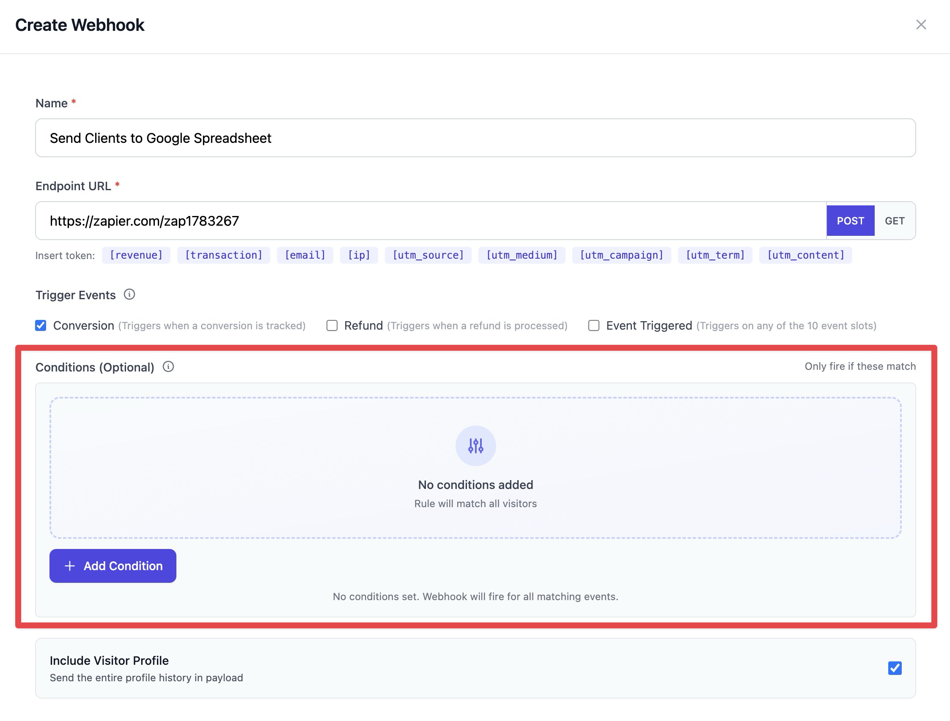Select the POST request method

click(850, 221)
